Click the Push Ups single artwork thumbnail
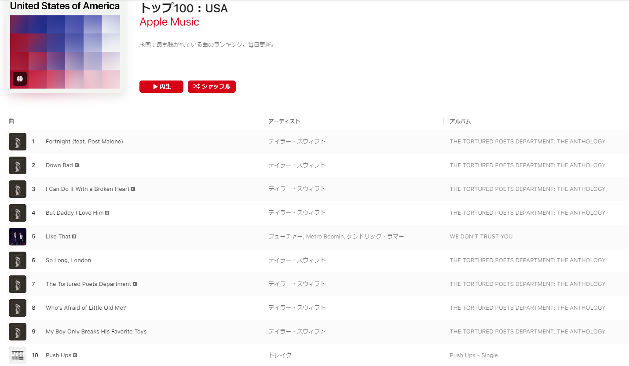The image size is (629, 366). click(x=18, y=355)
